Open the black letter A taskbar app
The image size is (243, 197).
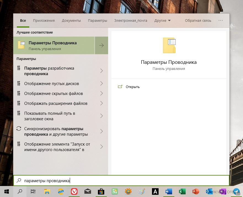(x=155, y=191)
